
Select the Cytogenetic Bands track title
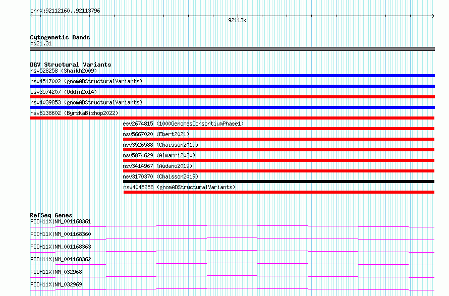click(60, 37)
